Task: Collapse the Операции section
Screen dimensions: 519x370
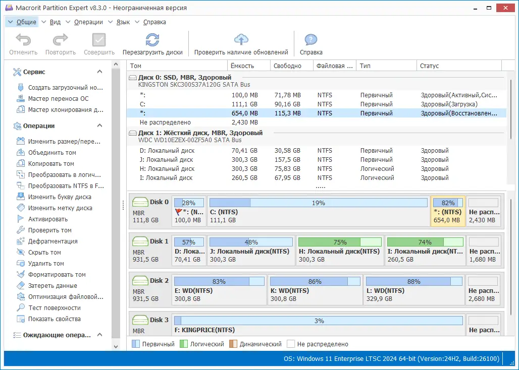Action: click(99, 126)
